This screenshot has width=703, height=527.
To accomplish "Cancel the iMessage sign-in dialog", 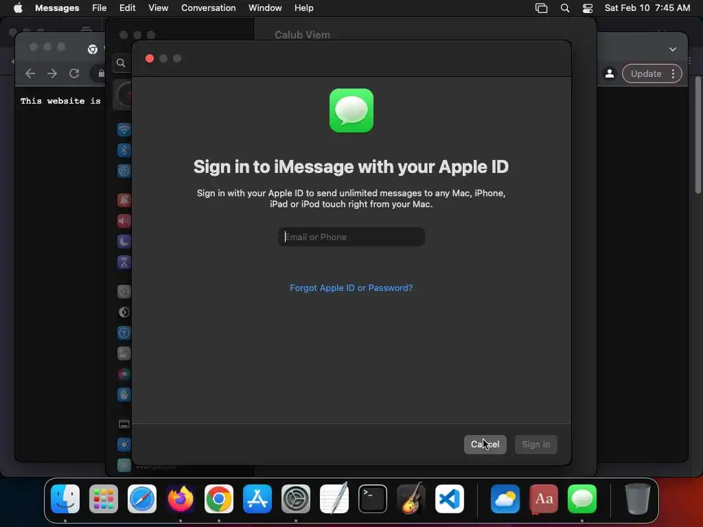I will pos(485,444).
